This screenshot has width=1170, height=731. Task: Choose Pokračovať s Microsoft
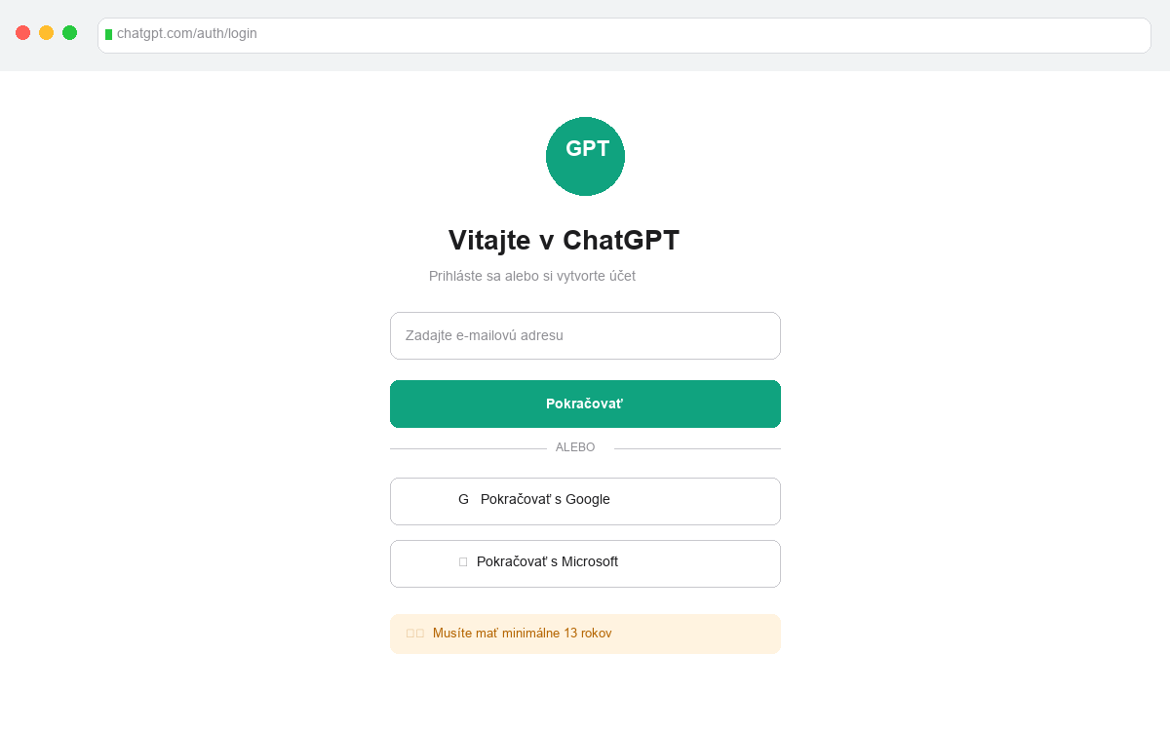[585, 562]
